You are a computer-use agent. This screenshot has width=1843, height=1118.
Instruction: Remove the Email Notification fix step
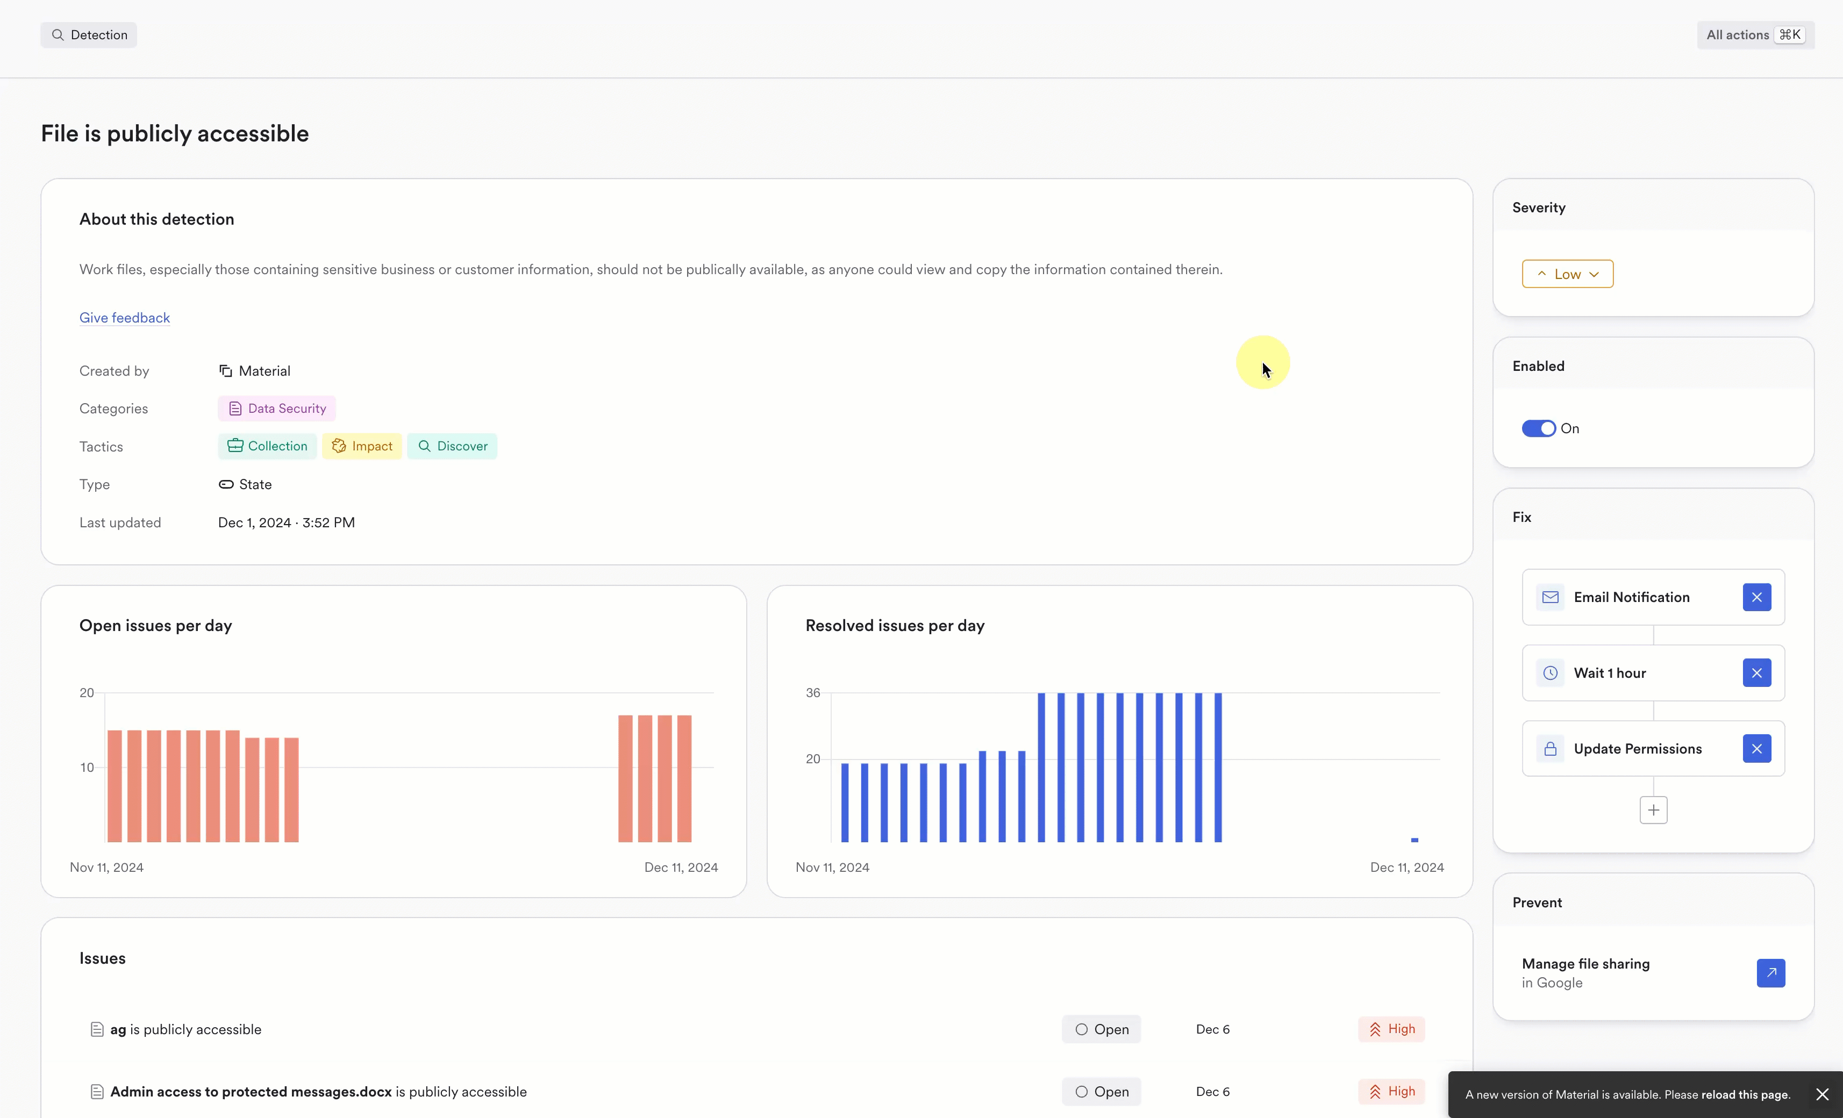1756,597
